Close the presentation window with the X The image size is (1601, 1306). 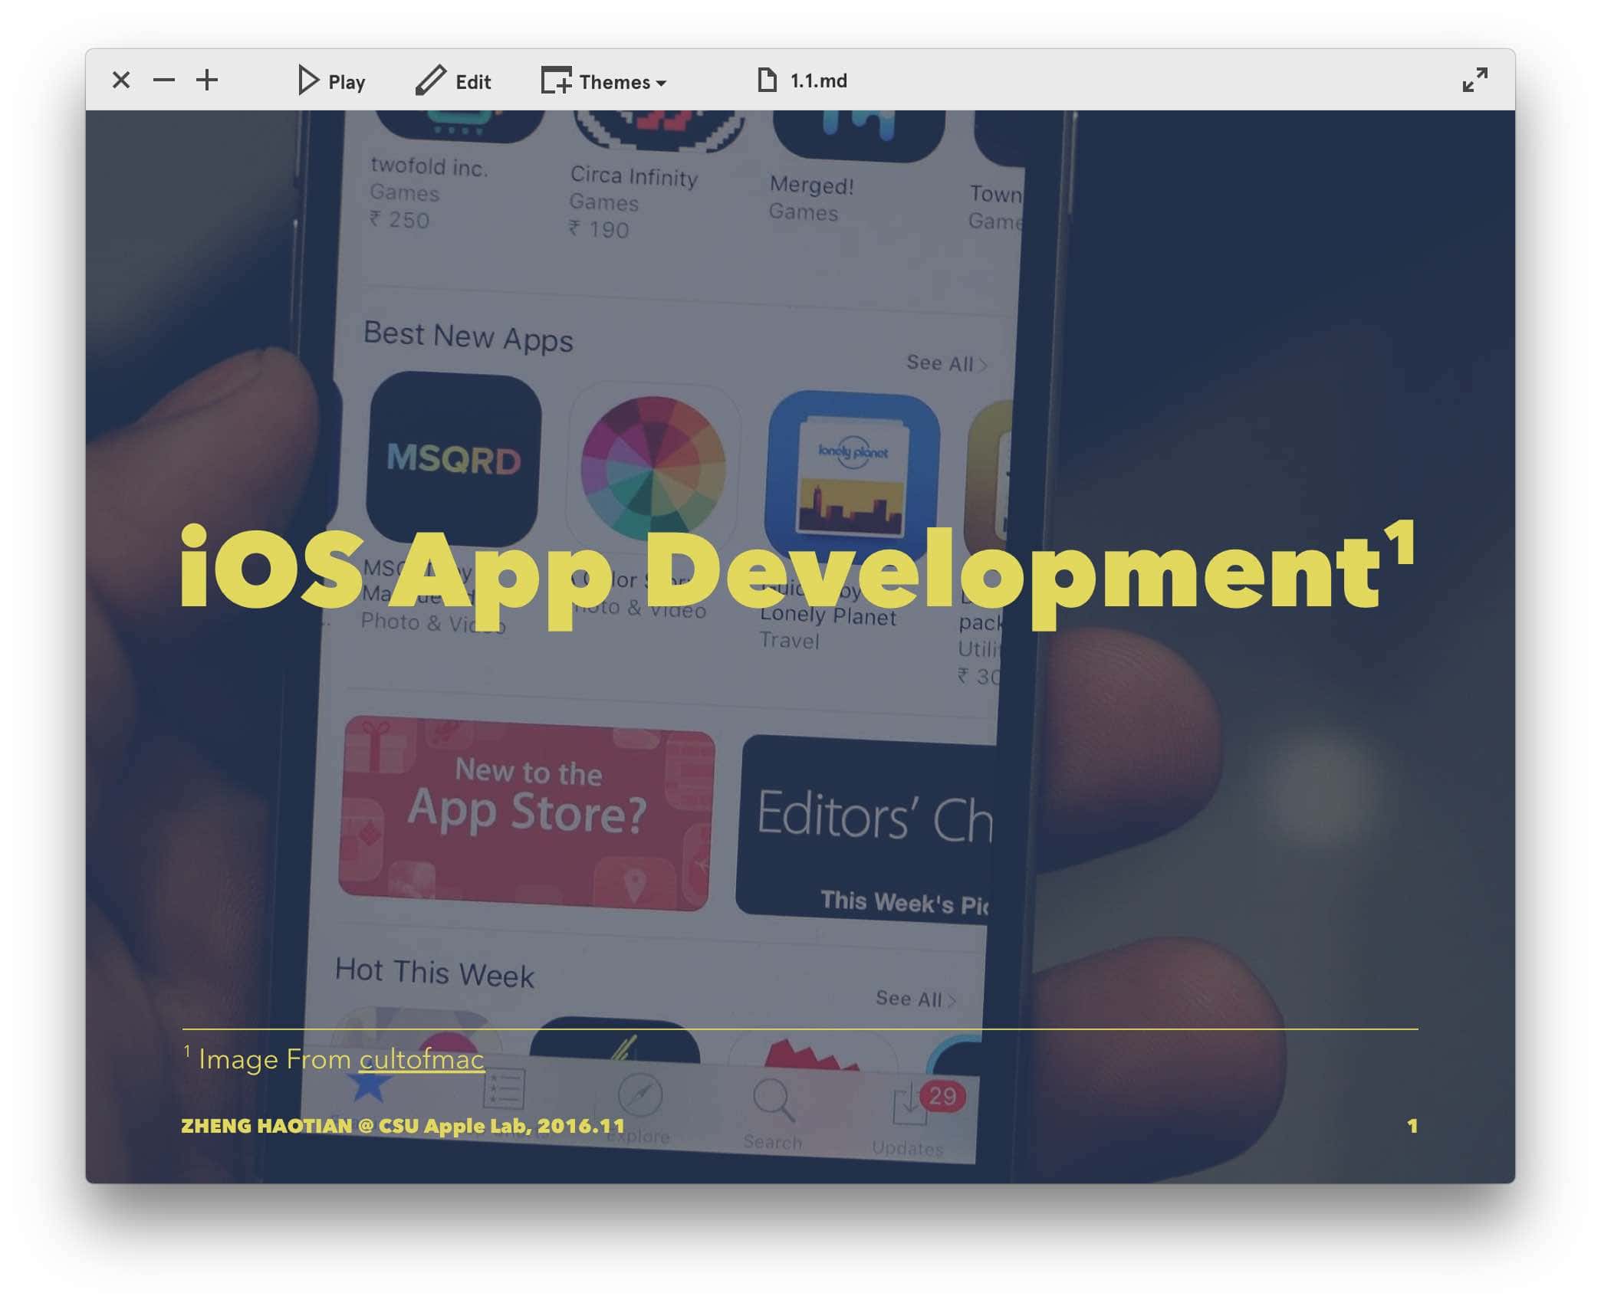121,80
